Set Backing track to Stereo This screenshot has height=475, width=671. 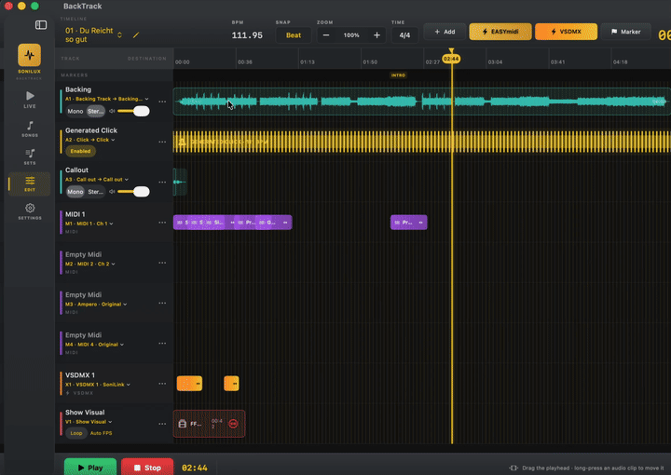click(x=95, y=111)
